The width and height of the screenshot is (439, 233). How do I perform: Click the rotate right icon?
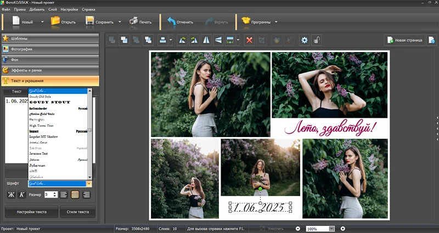point(194,40)
